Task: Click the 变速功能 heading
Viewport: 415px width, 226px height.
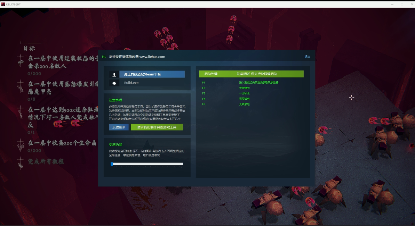Action: 115,145
